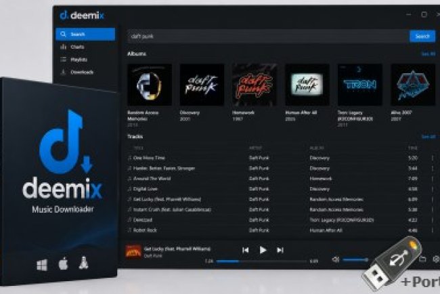Screen dimensions: 440x294
Task: Mute with the speaker icon
Action: 335,259
